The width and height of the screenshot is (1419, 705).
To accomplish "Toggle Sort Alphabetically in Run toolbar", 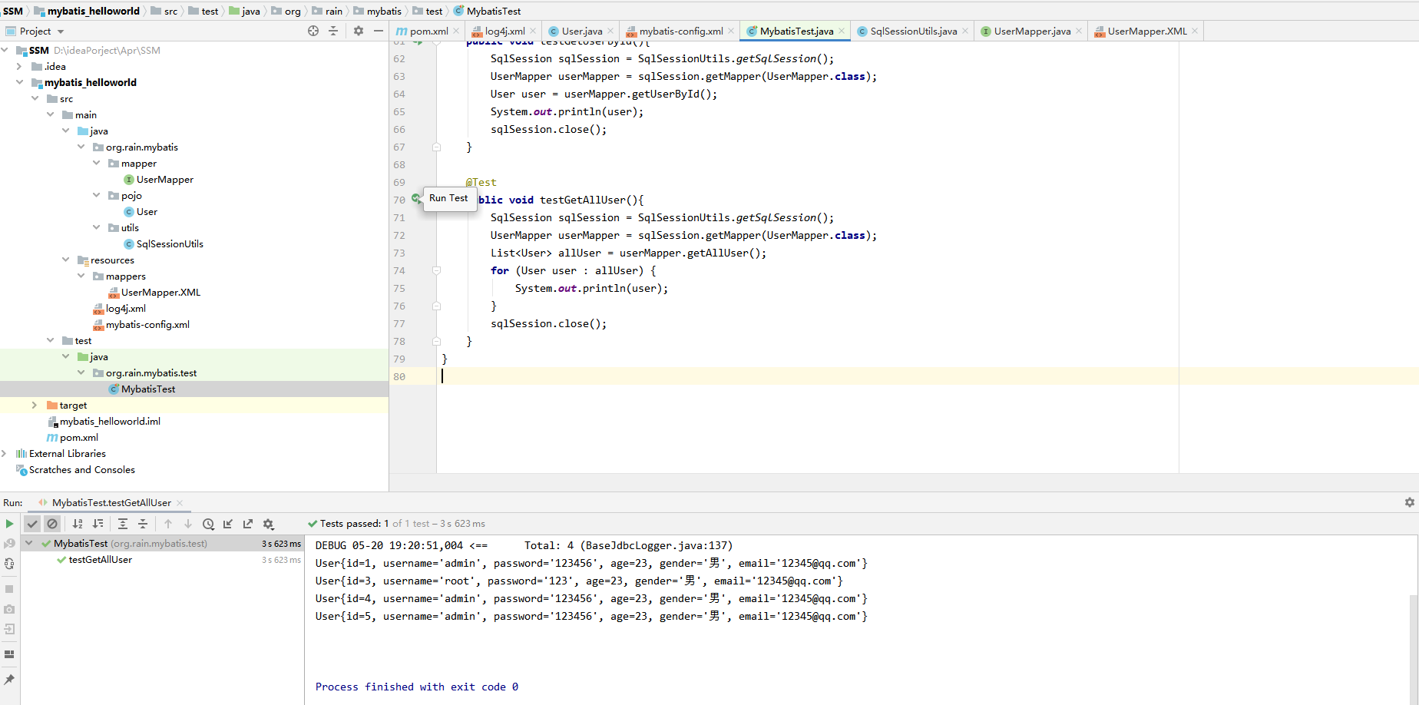I will tap(78, 524).
